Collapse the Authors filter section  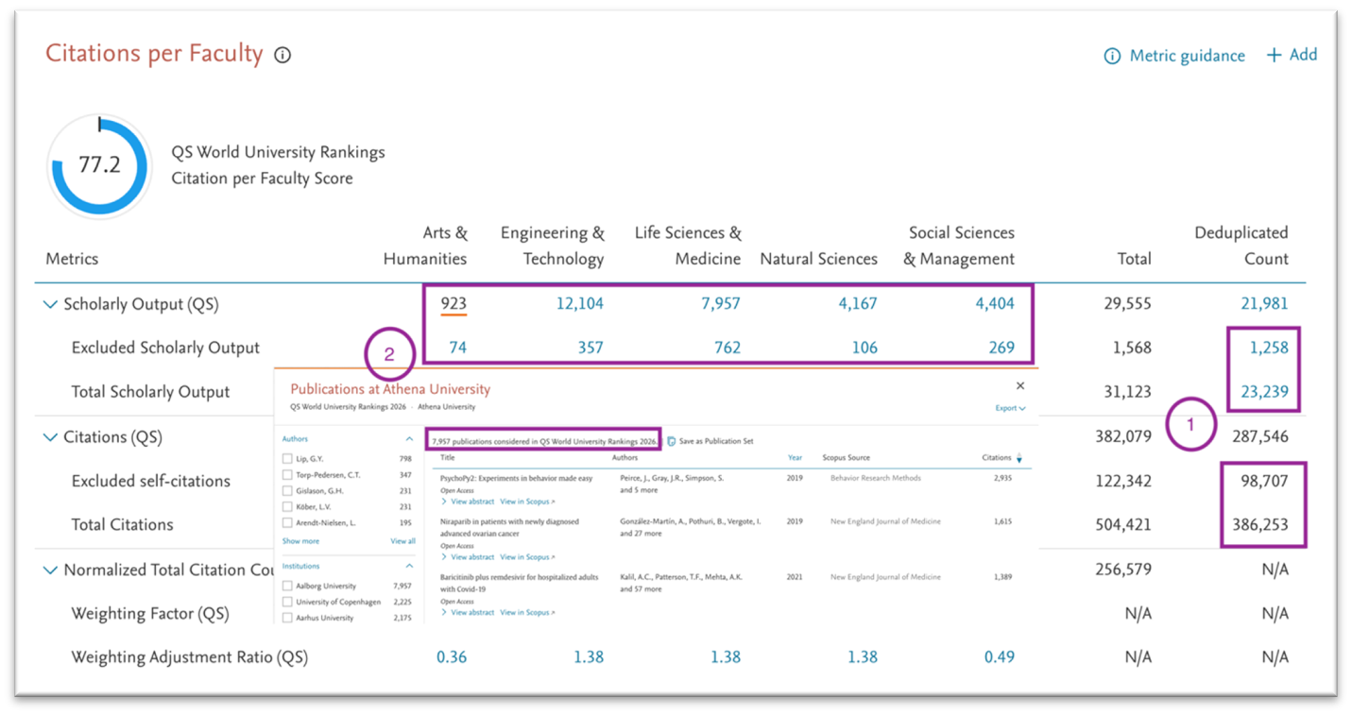[409, 439]
